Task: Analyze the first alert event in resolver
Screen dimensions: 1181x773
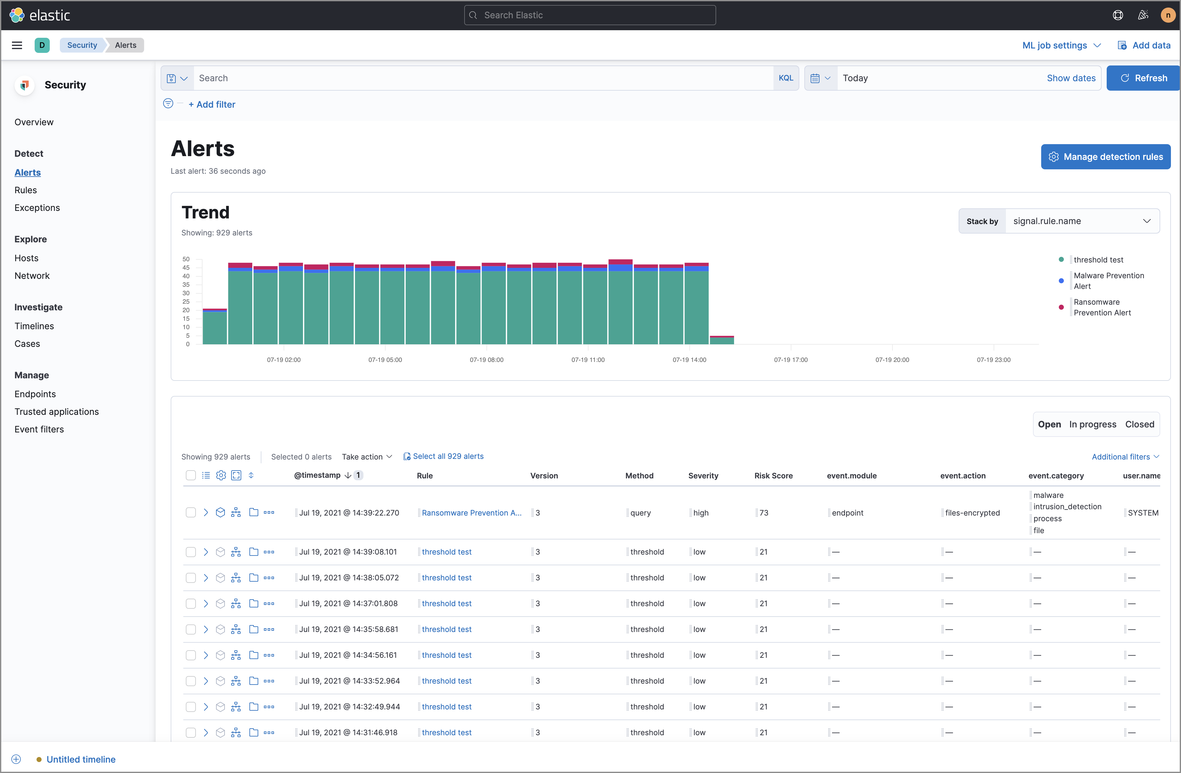Action: pos(236,512)
